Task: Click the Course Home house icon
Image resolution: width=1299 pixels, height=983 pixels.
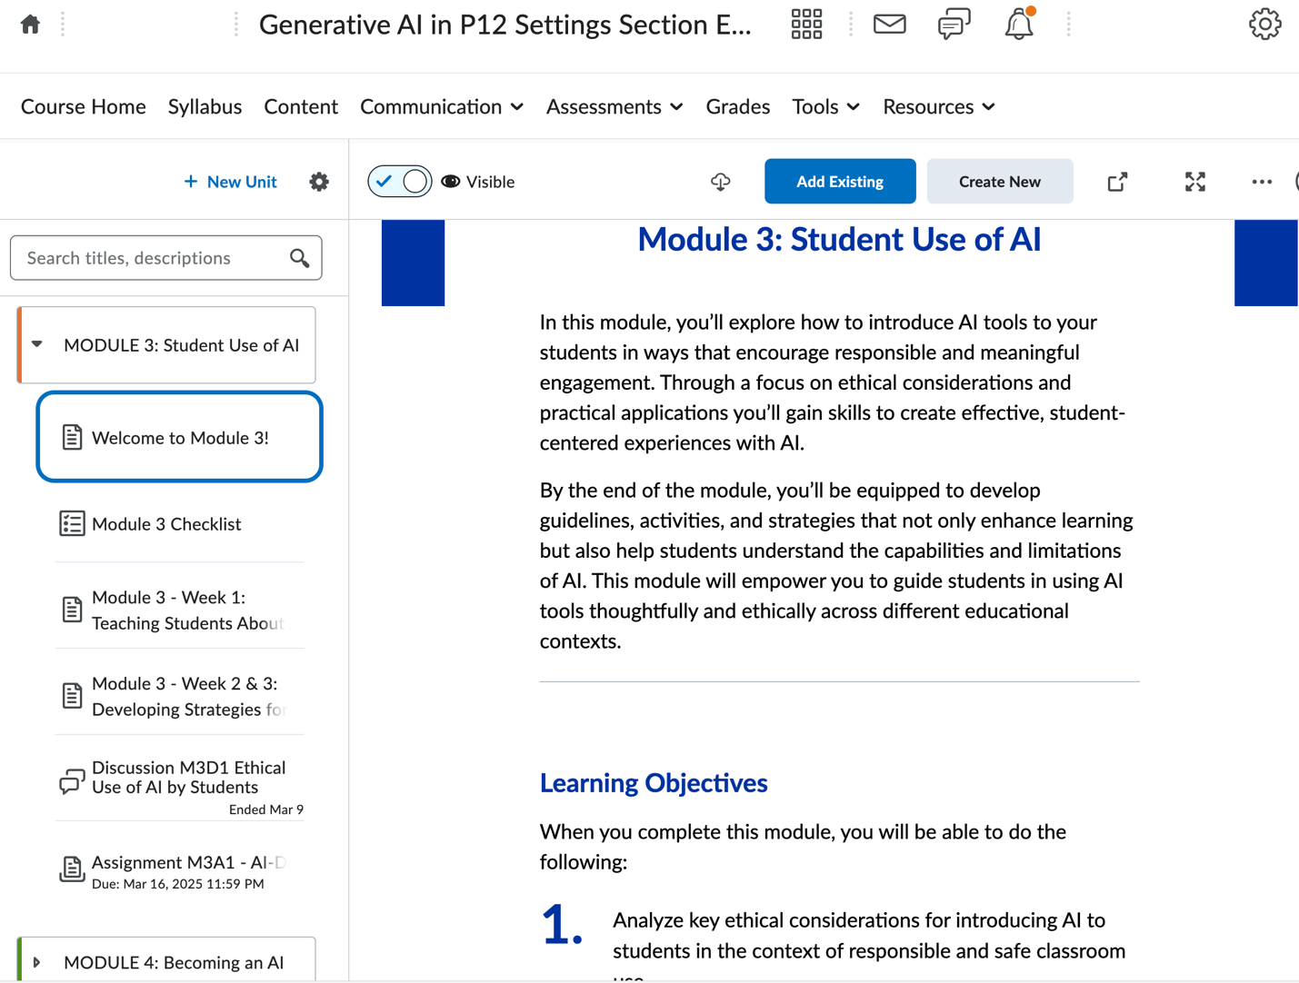Action: tap(30, 24)
